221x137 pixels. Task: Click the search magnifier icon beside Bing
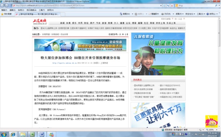216,5
